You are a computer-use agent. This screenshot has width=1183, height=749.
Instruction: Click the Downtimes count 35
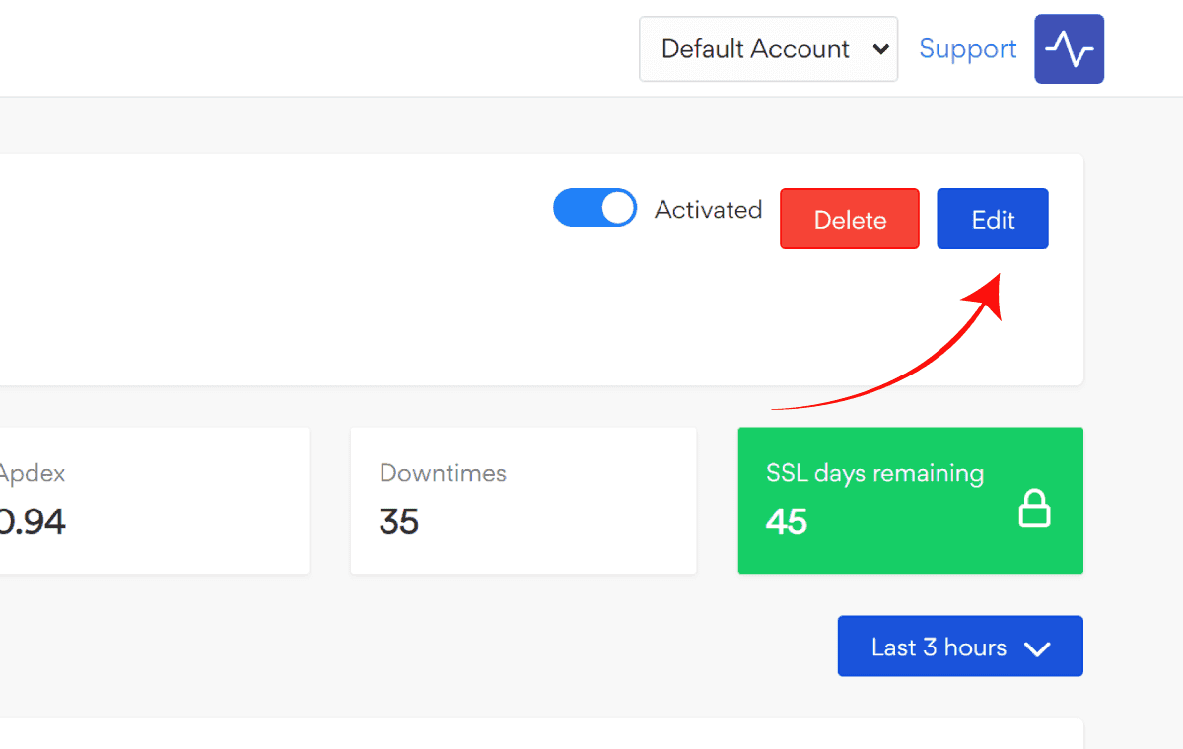(399, 521)
